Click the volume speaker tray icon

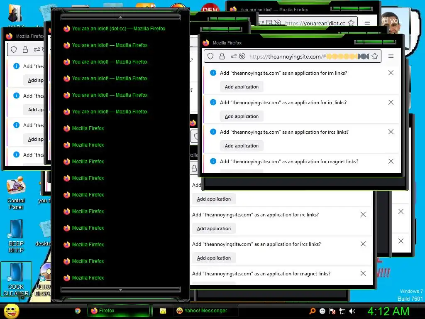tap(352, 311)
